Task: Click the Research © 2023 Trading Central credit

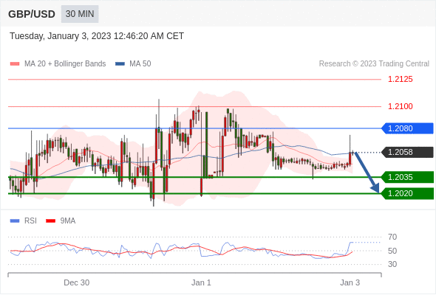Action: [374, 64]
